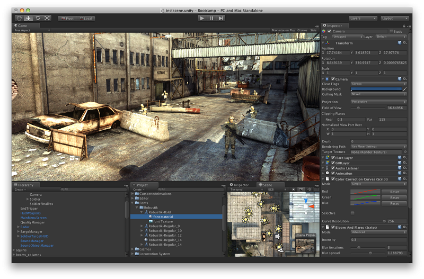
Task: Select the Rotate tool
Action: point(38,18)
